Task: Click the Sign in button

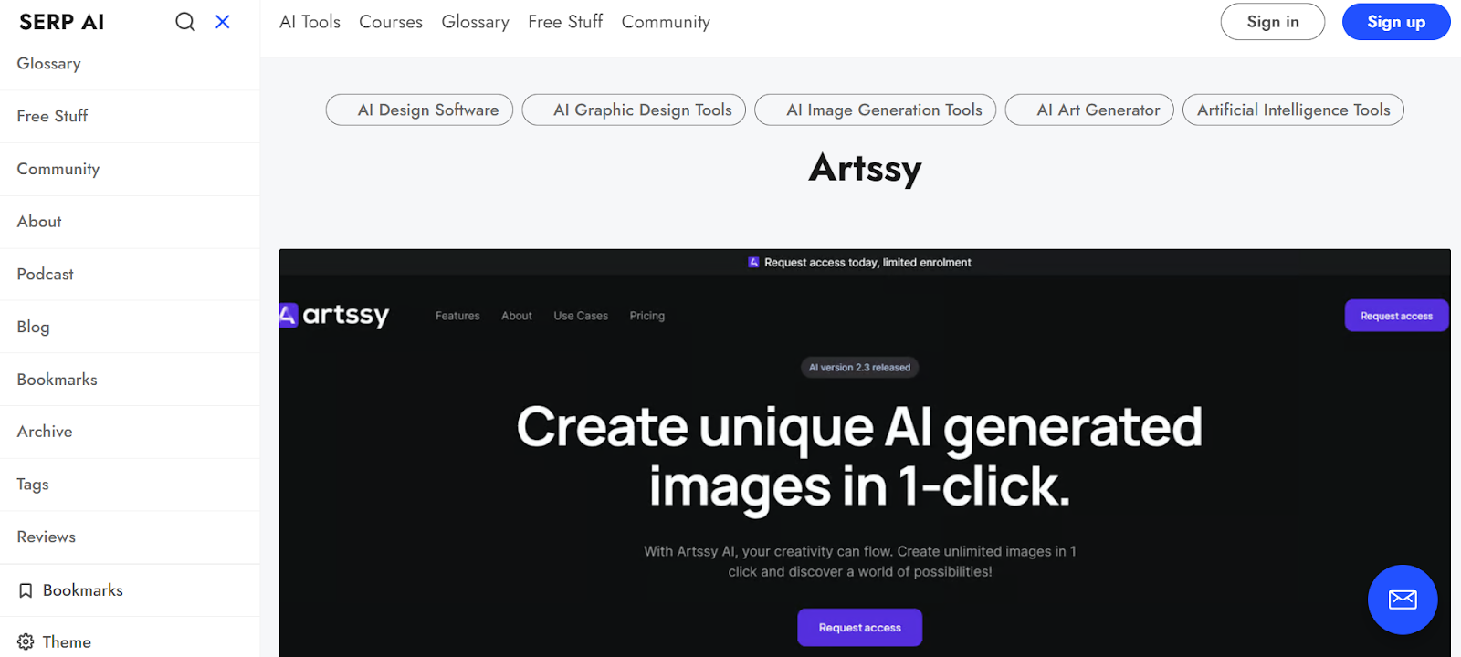Action: (1273, 22)
